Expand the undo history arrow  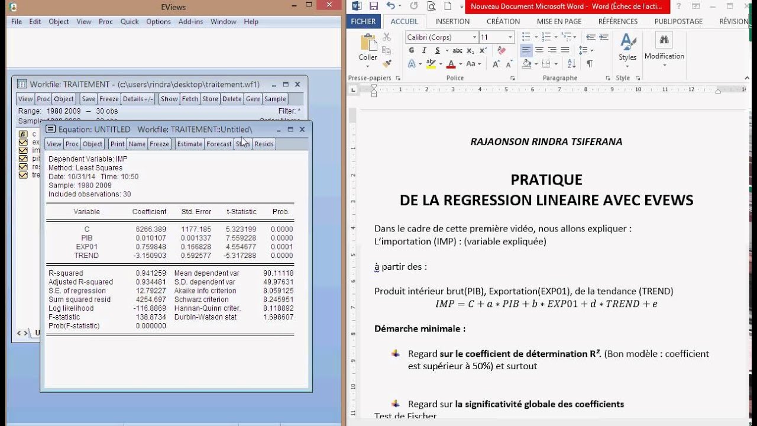(399, 6)
